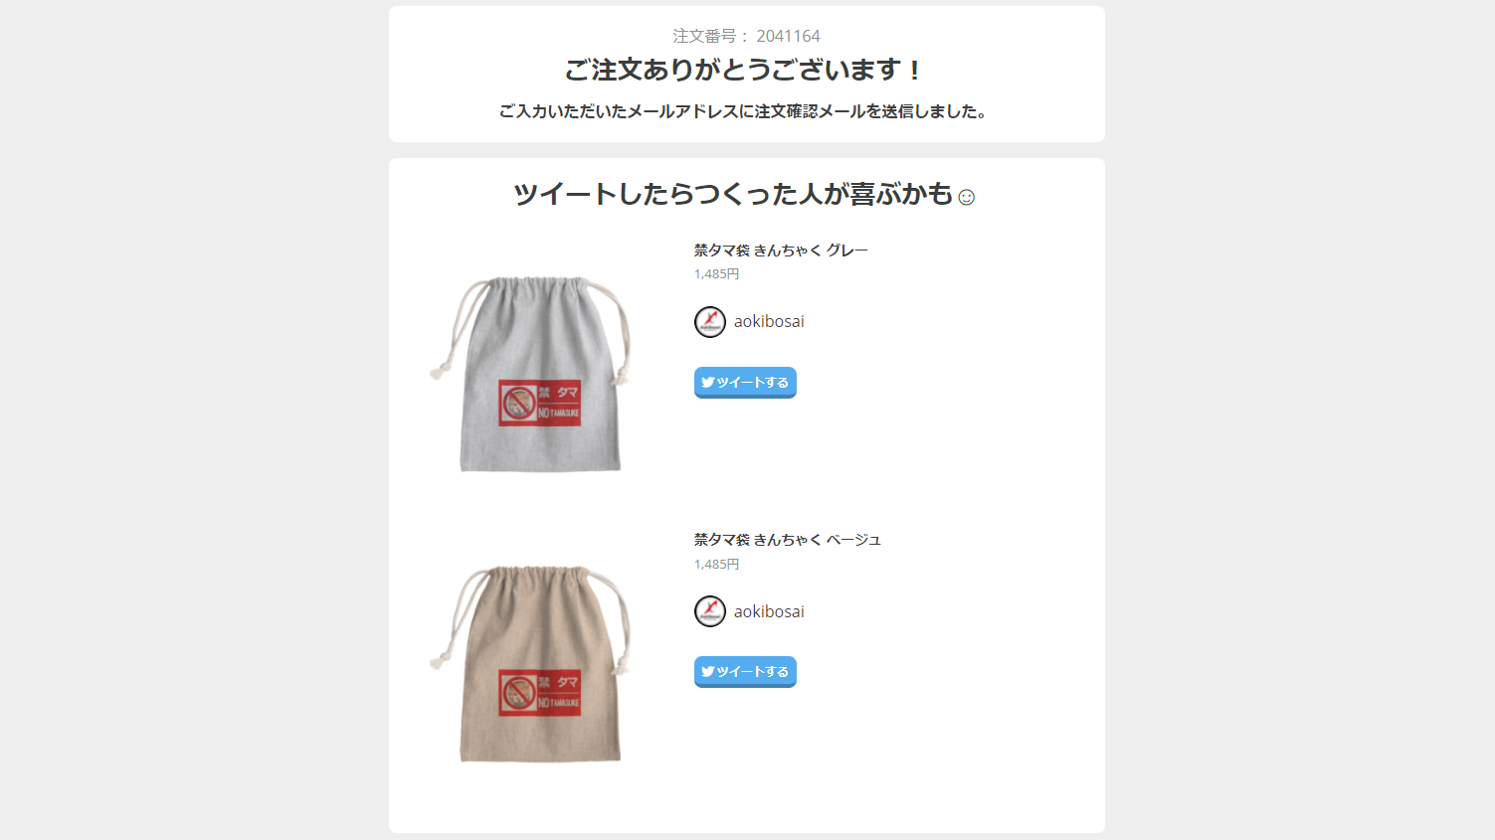The width and height of the screenshot is (1495, 840).
Task: Open the 禁タマ袋 きんちゃく グレー product title
Action: pyautogui.click(x=781, y=251)
